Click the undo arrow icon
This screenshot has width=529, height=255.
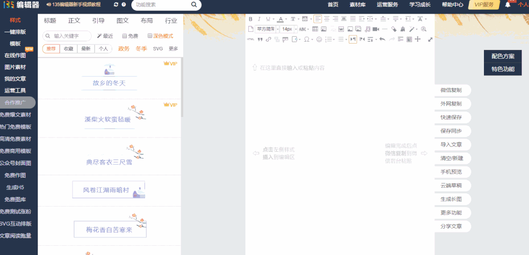tap(382, 40)
